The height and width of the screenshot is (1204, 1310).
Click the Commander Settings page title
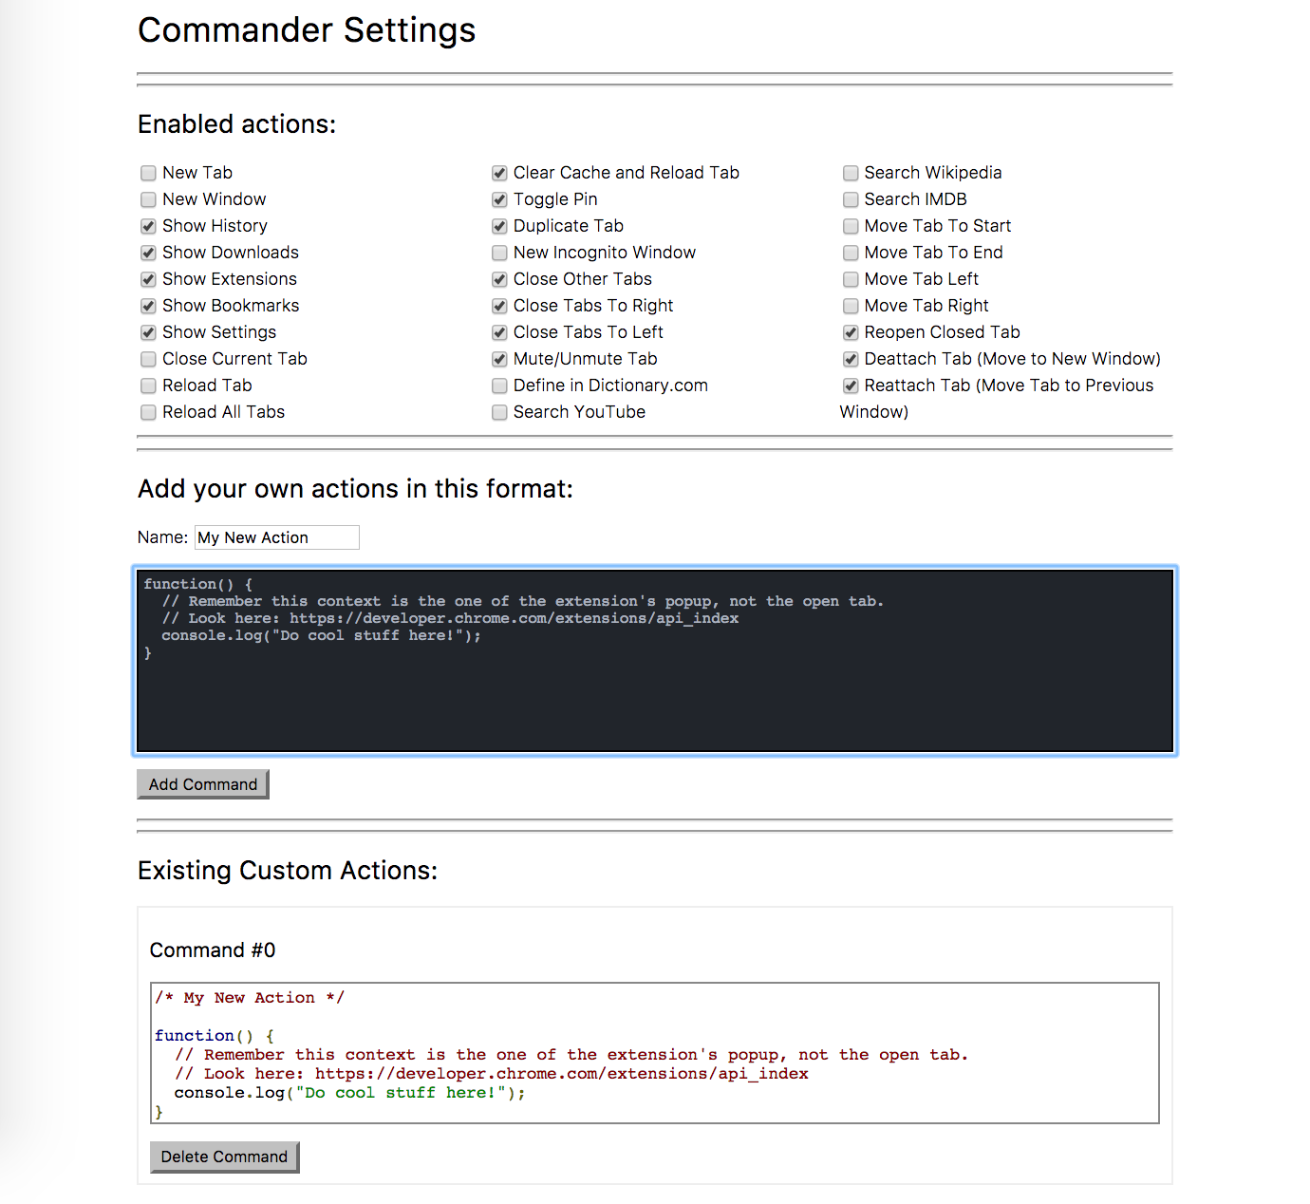coord(307,30)
